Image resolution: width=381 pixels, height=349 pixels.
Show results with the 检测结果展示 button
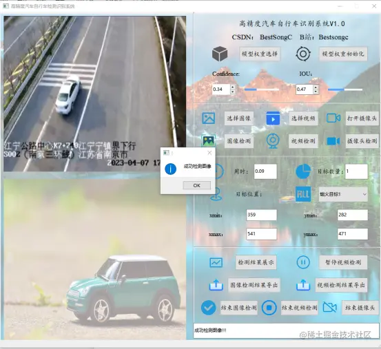point(256,262)
